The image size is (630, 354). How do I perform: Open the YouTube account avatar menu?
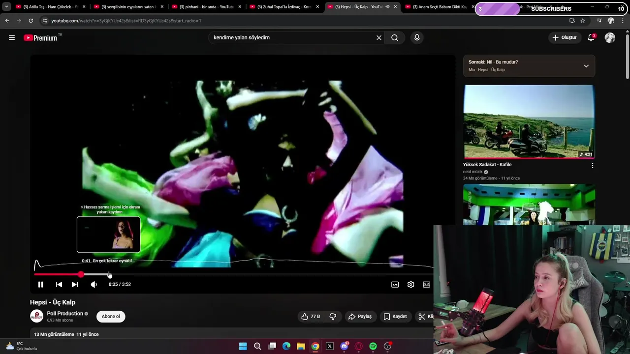[x=610, y=37]
